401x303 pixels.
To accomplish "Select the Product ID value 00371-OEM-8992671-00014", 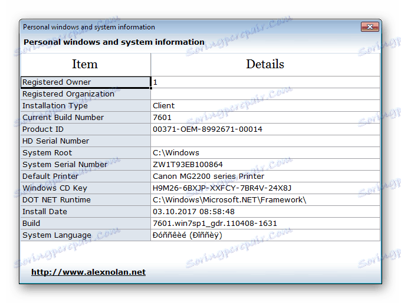I will click(265, 129).
